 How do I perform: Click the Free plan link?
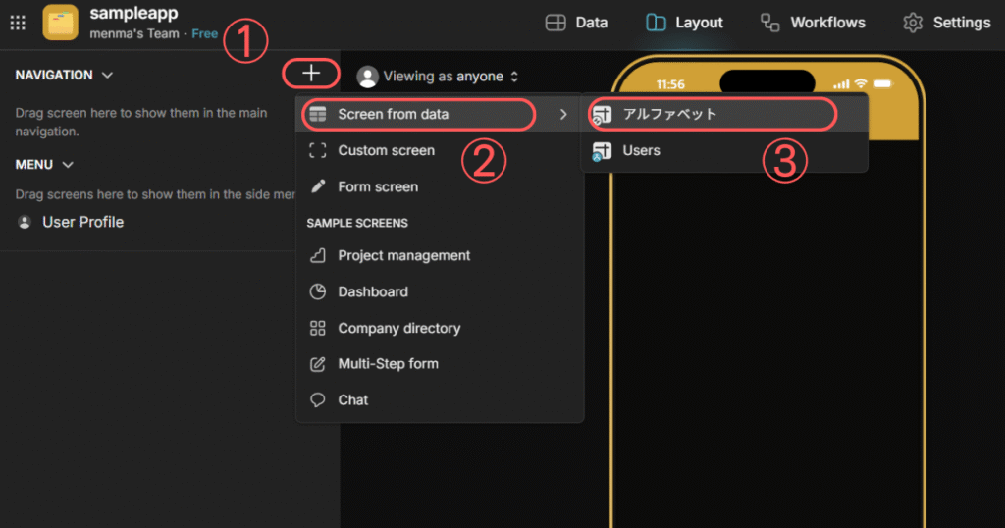click(x=204, y=34)
